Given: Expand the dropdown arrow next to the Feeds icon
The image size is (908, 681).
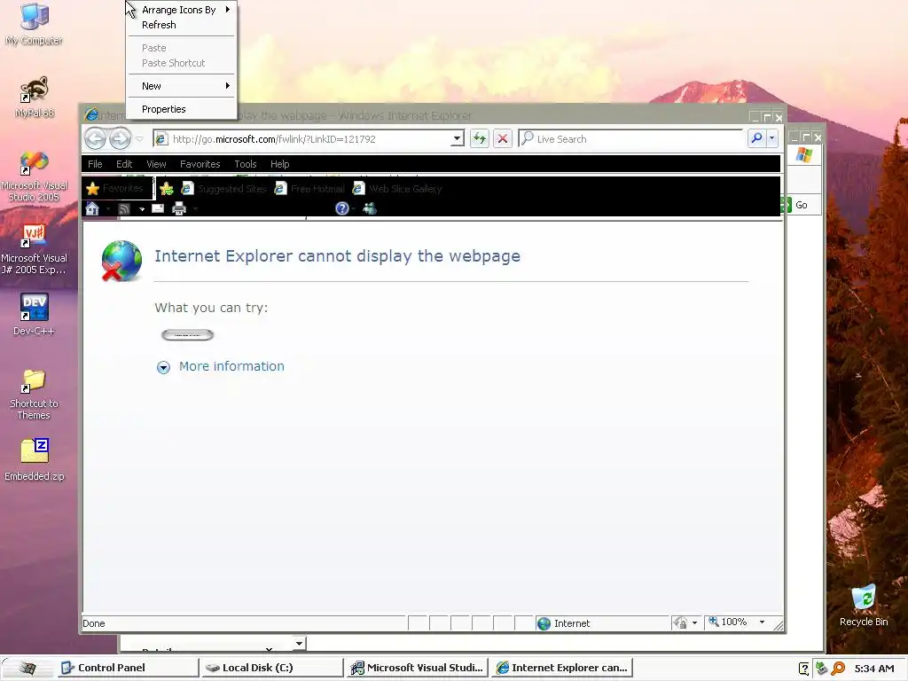Looking at the screenshot, I should (x=142, y=209).
